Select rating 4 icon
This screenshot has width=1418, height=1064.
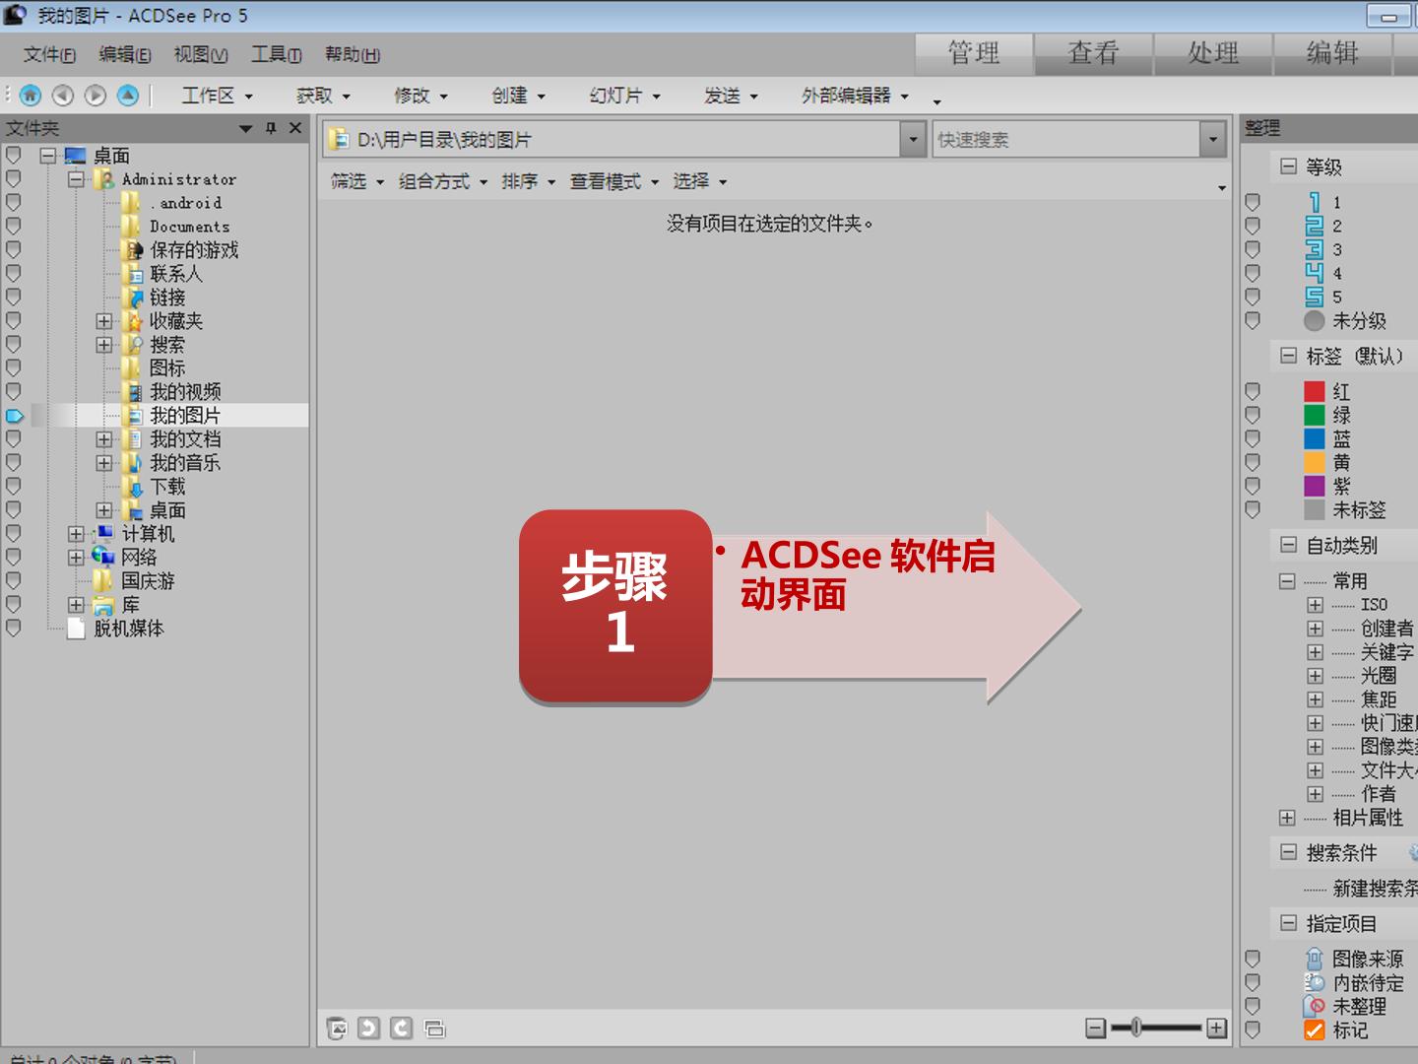point(1314,273)
